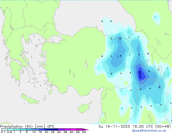Click the island of Cyprus on the map
This screenshot has height=133, width=172.
(84, 108)
